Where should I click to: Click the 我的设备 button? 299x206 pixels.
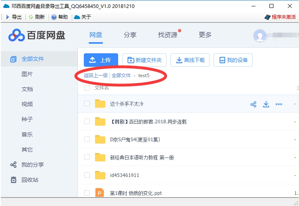click(x=233, y=60)
